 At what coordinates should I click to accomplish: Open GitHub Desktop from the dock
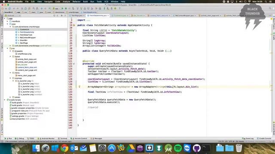(x=197, y=148)
